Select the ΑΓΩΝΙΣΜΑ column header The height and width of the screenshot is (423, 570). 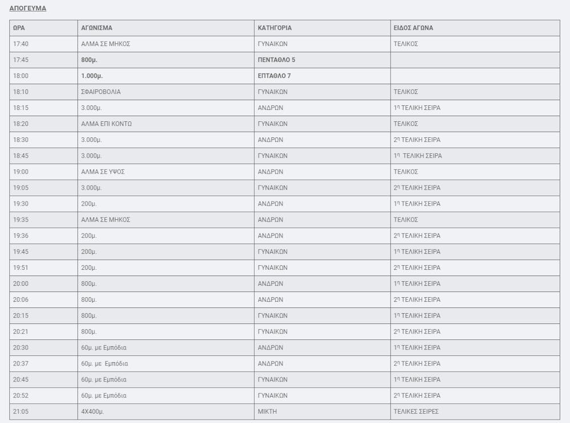(x=97, y=28)
